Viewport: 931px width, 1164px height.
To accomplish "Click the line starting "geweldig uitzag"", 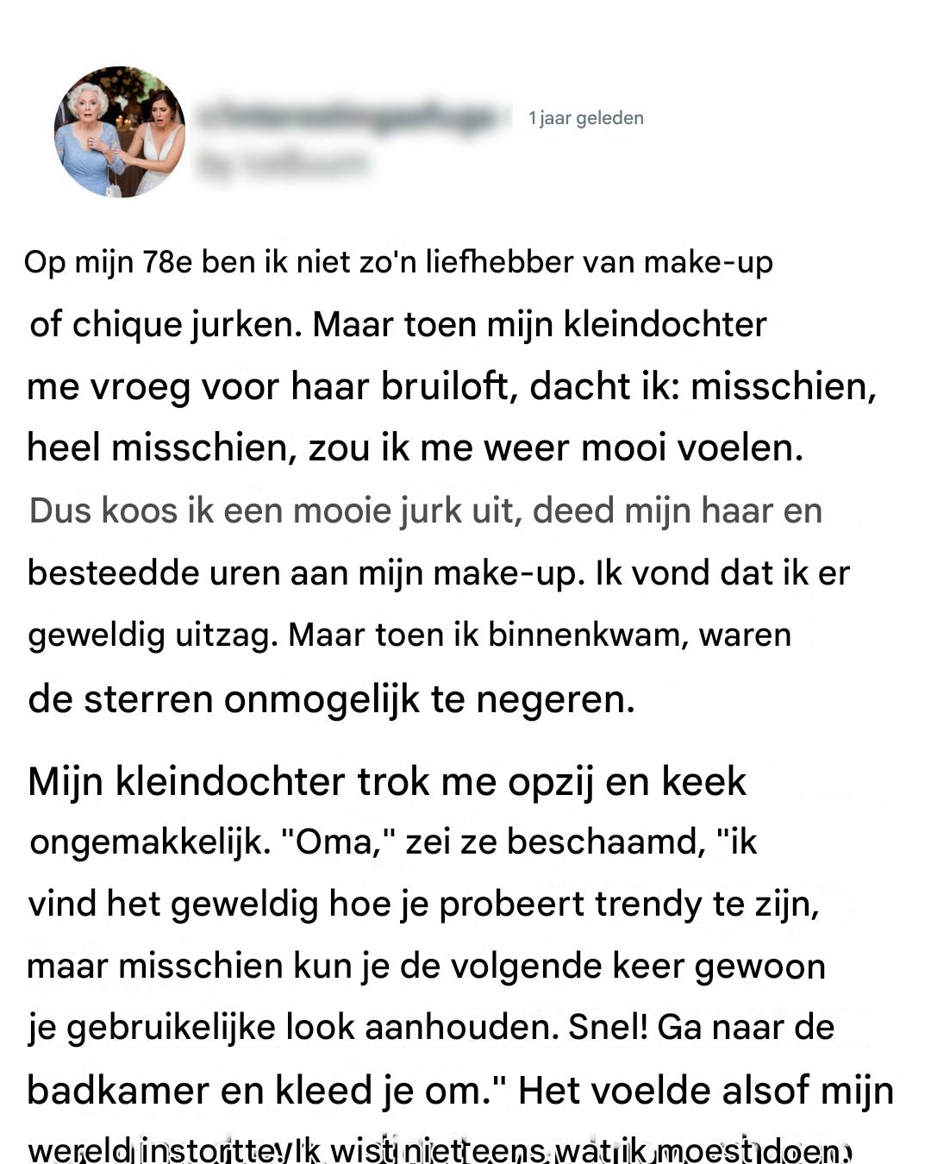I will point(409,635).
